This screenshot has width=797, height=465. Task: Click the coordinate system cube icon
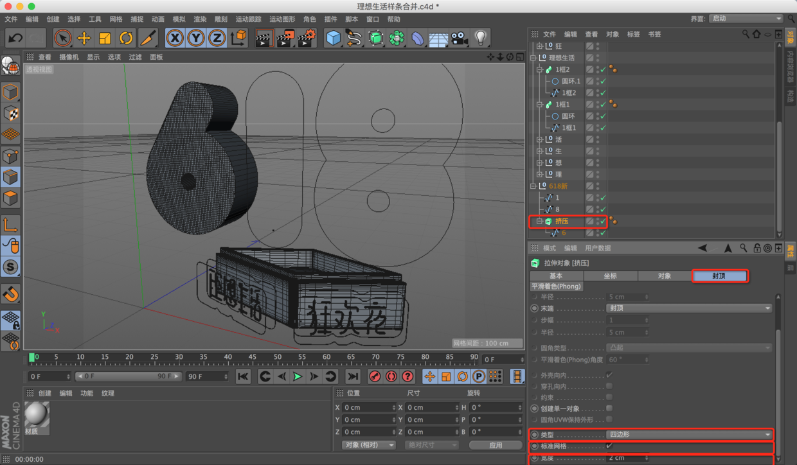238,38
